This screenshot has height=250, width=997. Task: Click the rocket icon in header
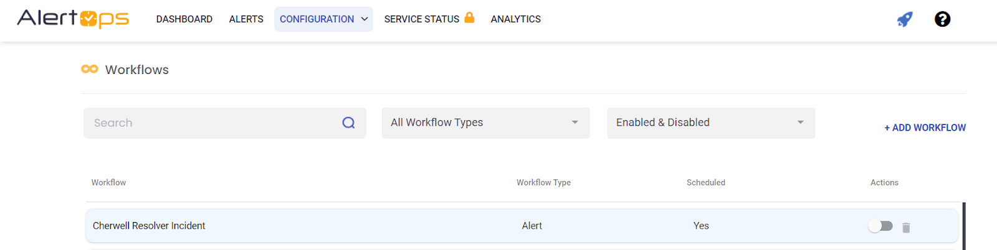tap(905, 19)
